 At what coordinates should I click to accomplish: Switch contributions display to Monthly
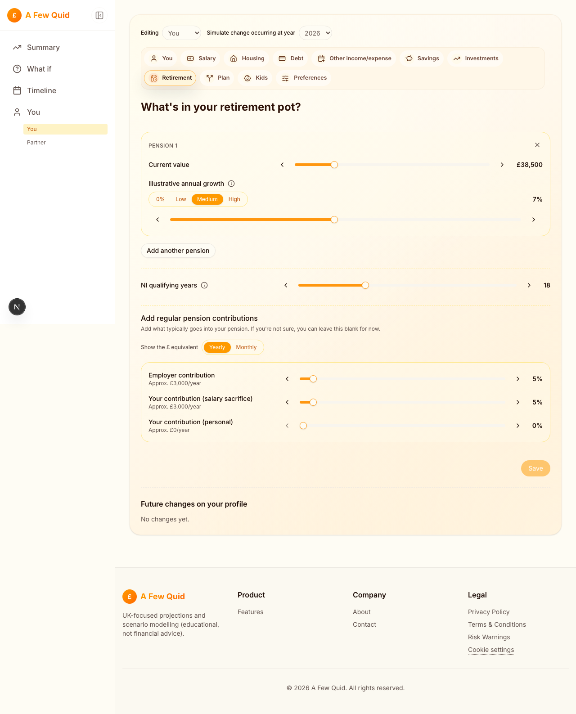[246, 347]
